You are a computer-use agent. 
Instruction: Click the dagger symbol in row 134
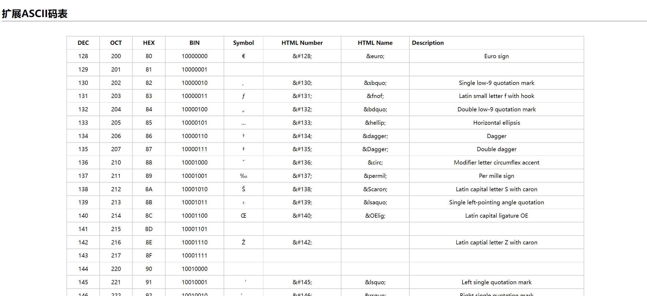pyautogui.click(x=243, y=136)
